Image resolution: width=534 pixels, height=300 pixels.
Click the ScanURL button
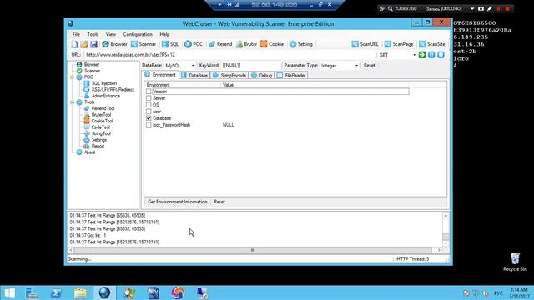[365, 44]
